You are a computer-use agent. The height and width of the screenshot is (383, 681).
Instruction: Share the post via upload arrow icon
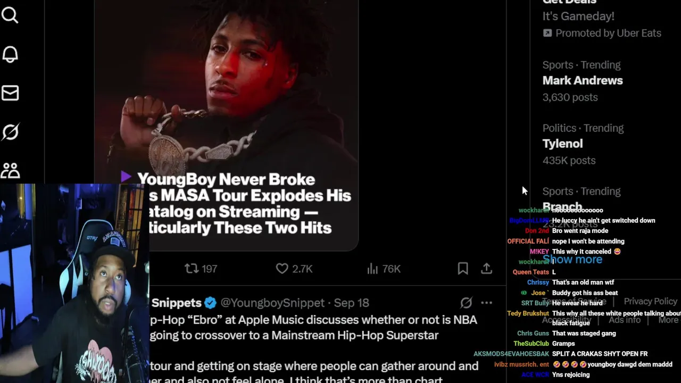pyautogui.click(x=486, y=269)
